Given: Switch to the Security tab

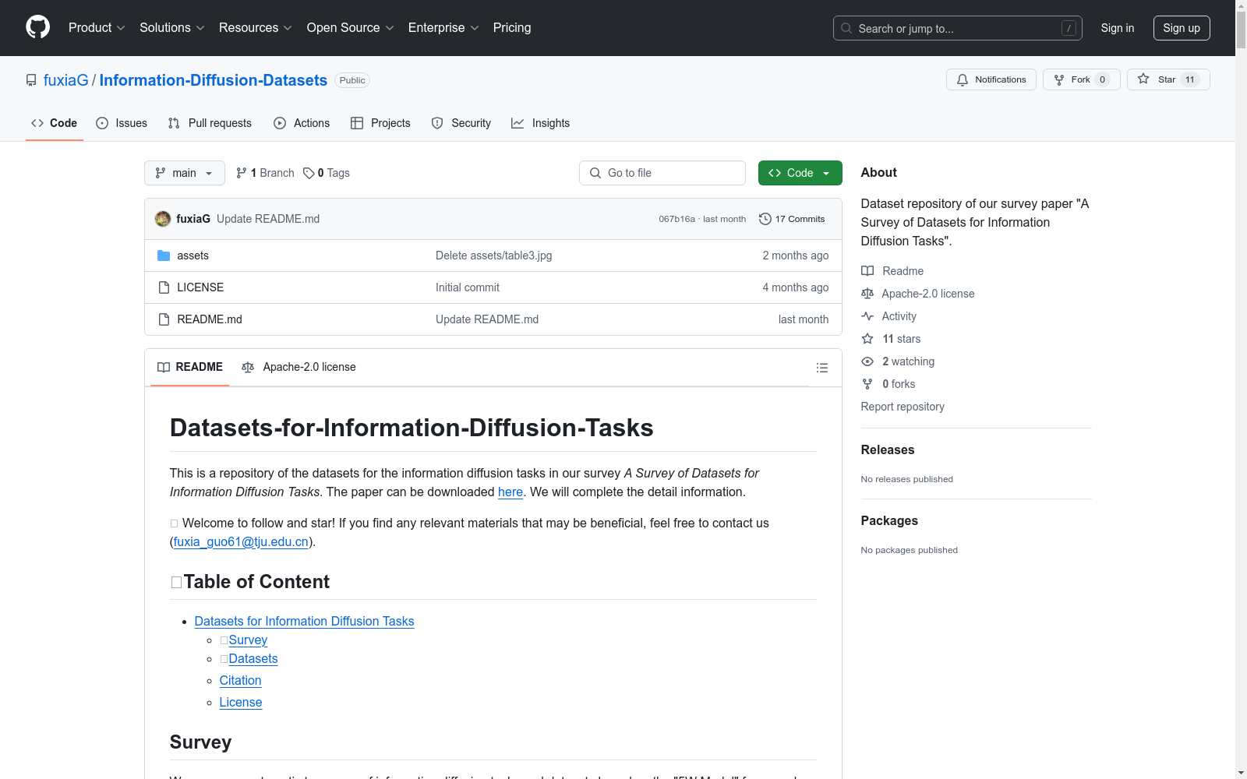Looking at the screenshot, I should (x=461, y=123).
